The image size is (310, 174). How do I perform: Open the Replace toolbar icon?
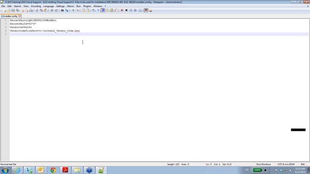[67, 10]
